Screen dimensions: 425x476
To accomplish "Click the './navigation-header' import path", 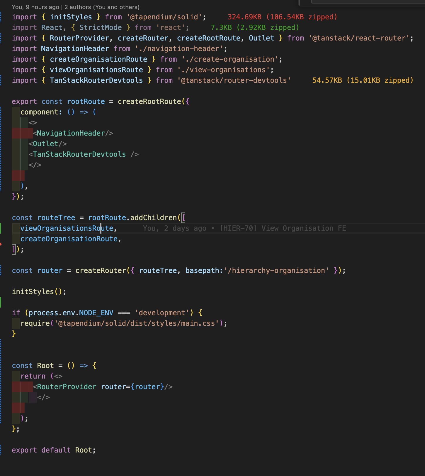I will click(x=179, y=49).
